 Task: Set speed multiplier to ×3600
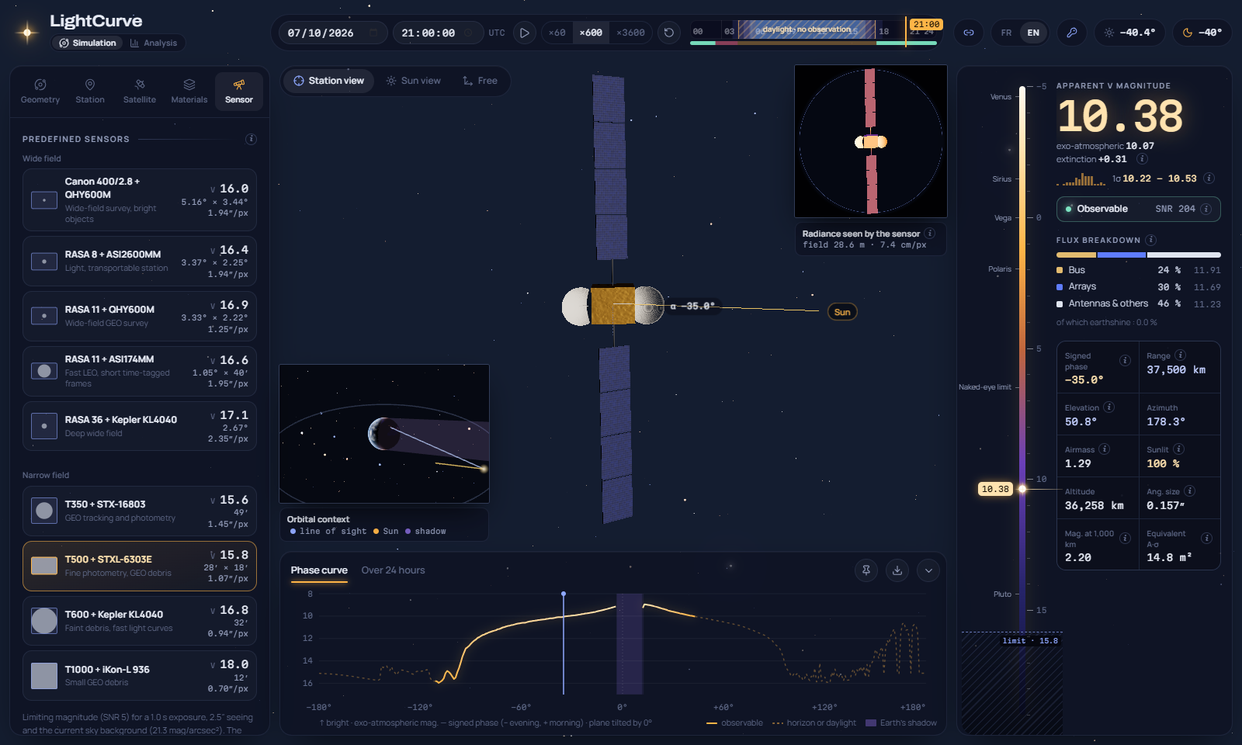point(630,33)
